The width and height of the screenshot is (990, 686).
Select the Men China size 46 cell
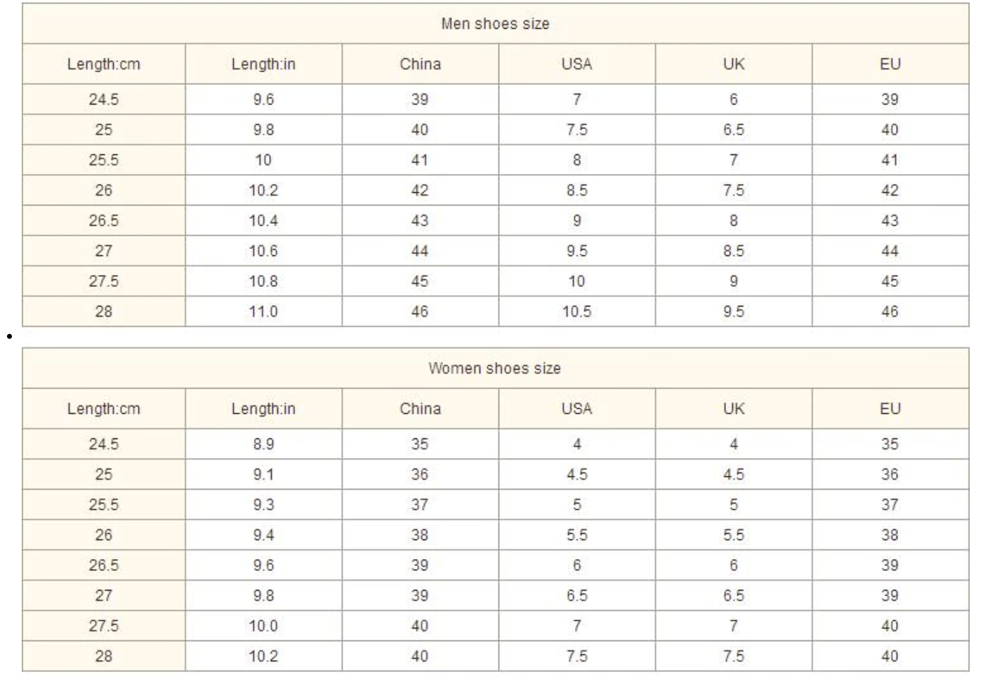pos(420,311)
